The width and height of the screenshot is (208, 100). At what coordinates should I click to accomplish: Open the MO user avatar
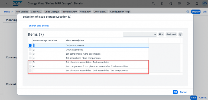pyautogui.click(x=204, y=4)
